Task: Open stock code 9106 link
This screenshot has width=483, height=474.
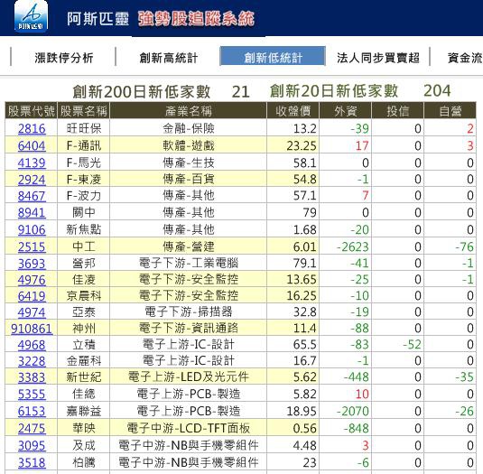Action: (x=32, y=229)
